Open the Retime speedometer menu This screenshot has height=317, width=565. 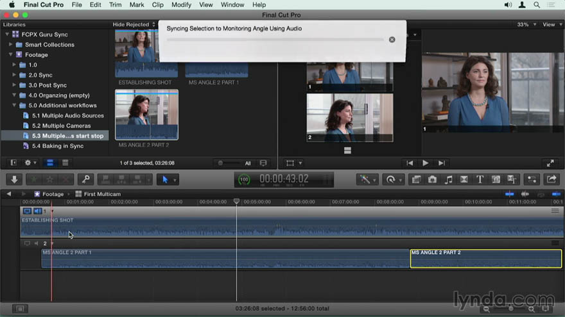[x=392, y=179]
